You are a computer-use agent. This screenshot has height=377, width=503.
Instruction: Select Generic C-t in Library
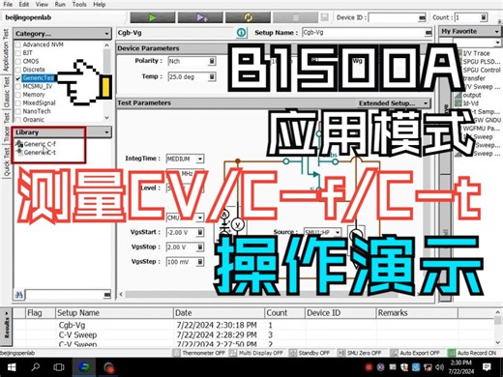coord(40,153)
